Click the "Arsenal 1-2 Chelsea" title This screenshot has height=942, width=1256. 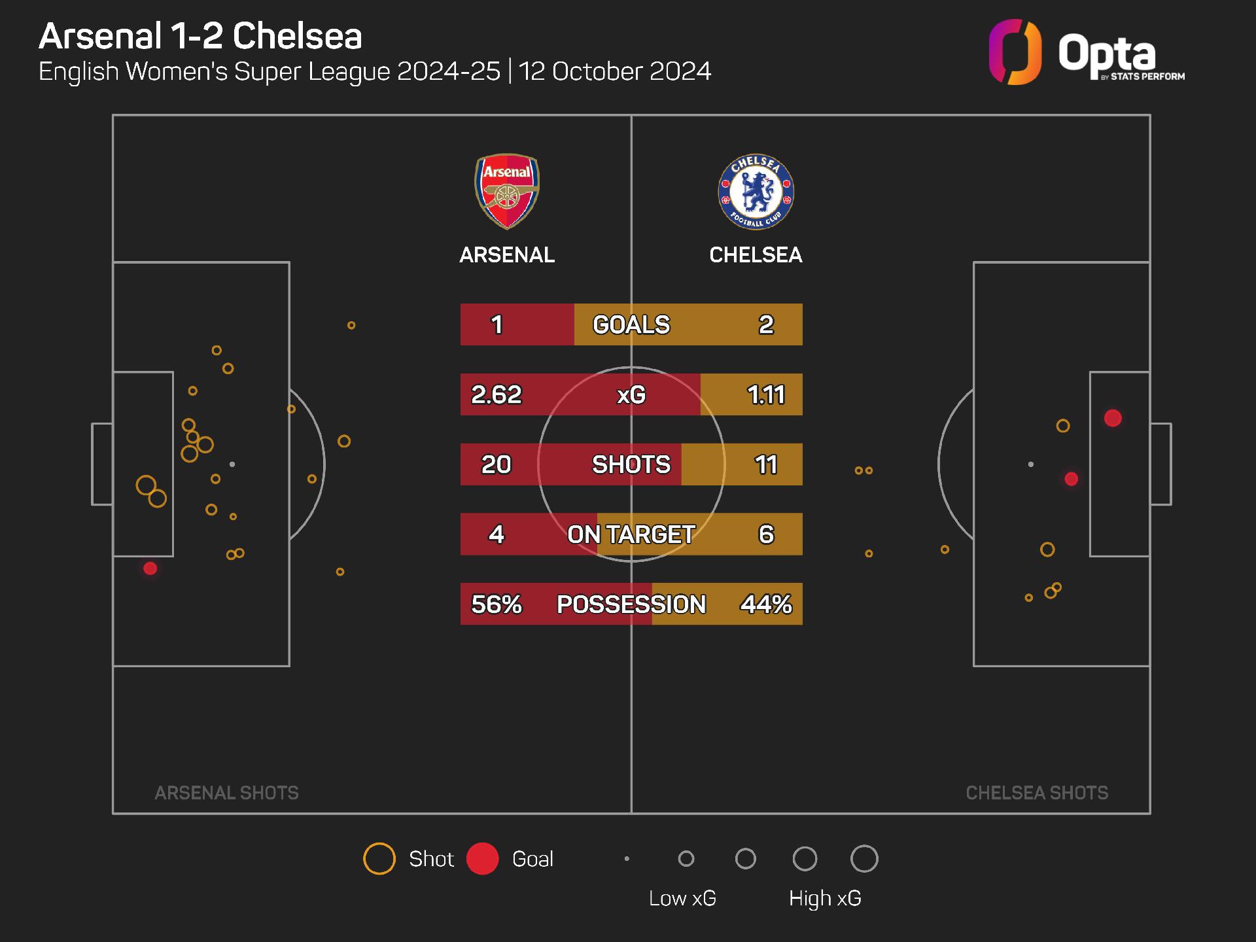coord(200,36)
